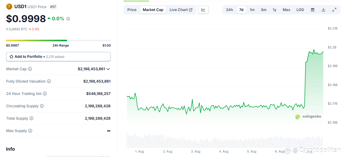The image size is (343, 157).
Task: Show Fully Diluted Valuation info icon
Action: pos(49,81)
